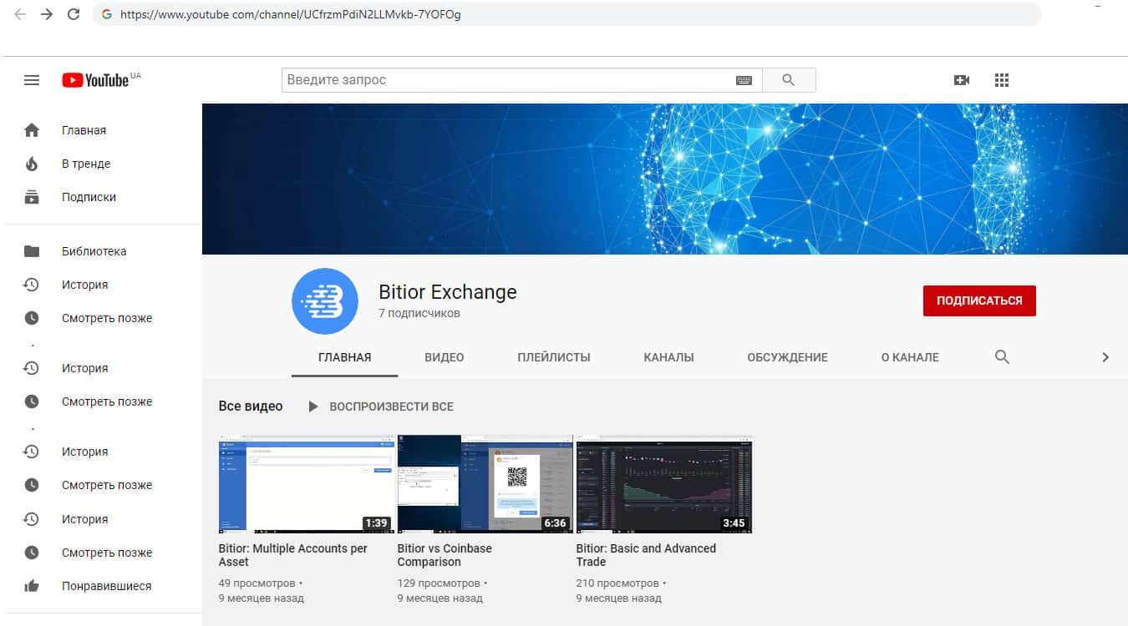Click the browser back arrow

click(20, 14)
